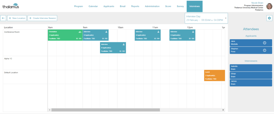Screen dimensions: 274x115
Task: Click alert icon next to Stephen Pons
Action: point(264,50)
